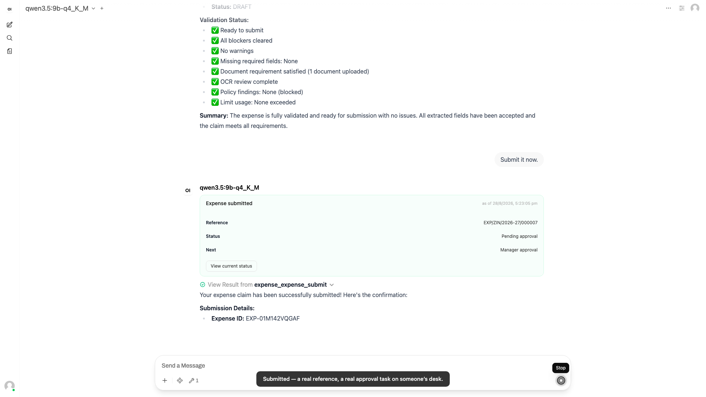
Task: Open the notes icon in sidebar
Action: pos(10,51)
